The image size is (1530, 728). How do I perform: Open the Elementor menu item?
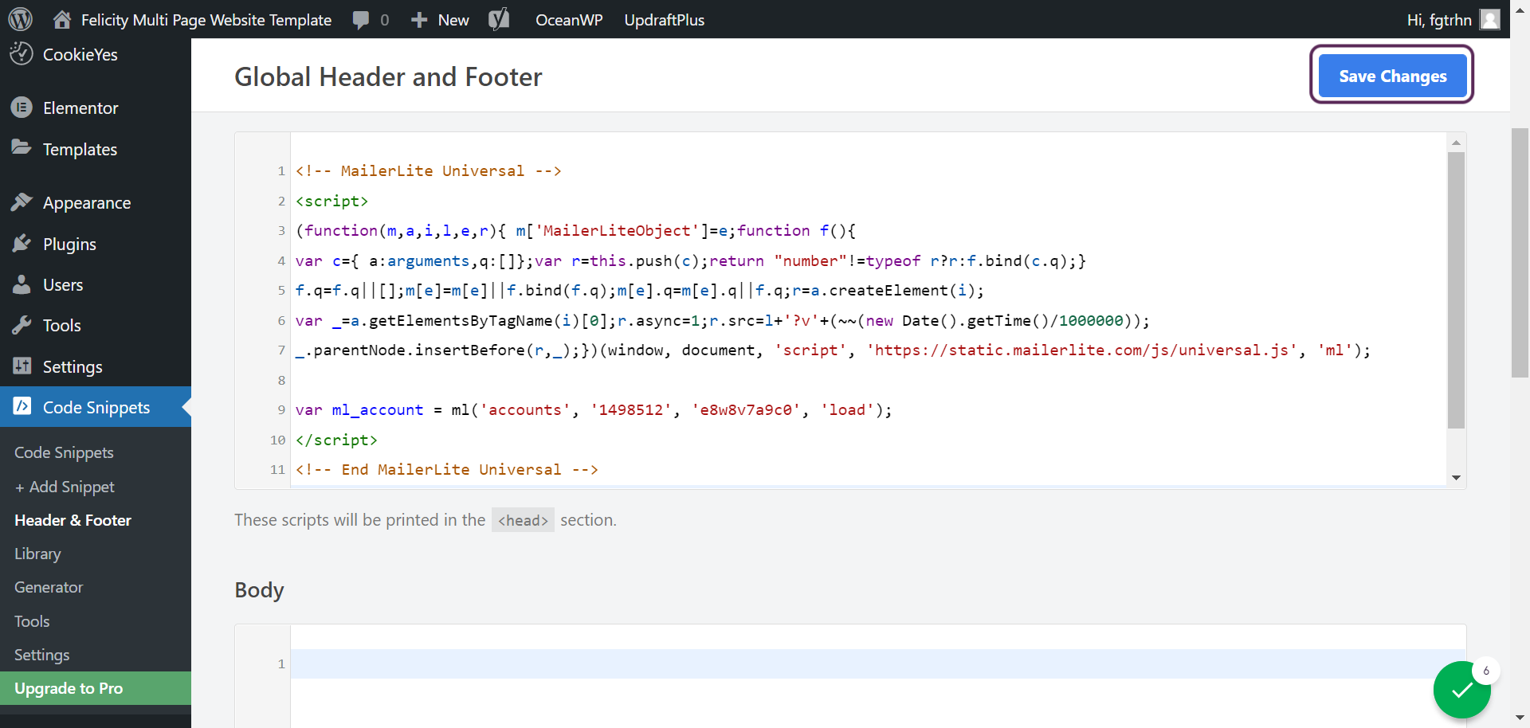pos(80,108)
